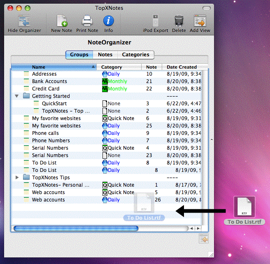The image size is (270, 264).
Task: Click the Category column header
Action: click(119, 67)
